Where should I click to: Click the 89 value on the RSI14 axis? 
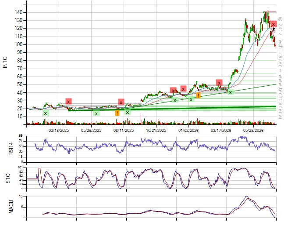21,136
